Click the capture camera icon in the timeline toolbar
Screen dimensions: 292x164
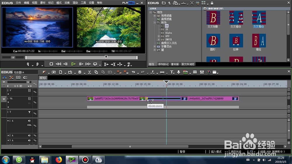tap(54, 72)
